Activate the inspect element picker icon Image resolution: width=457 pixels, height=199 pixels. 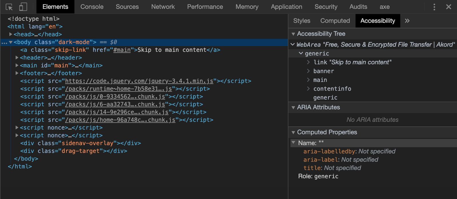(x=9, y=7)
